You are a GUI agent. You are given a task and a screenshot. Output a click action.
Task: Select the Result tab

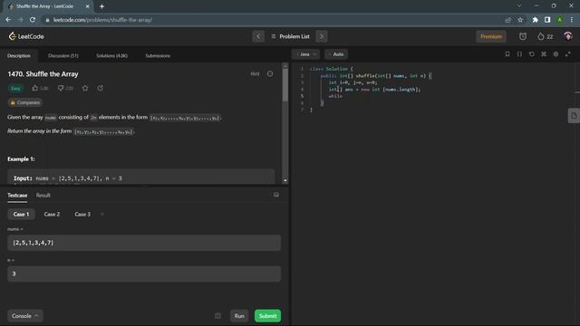[x=43, y=196]
